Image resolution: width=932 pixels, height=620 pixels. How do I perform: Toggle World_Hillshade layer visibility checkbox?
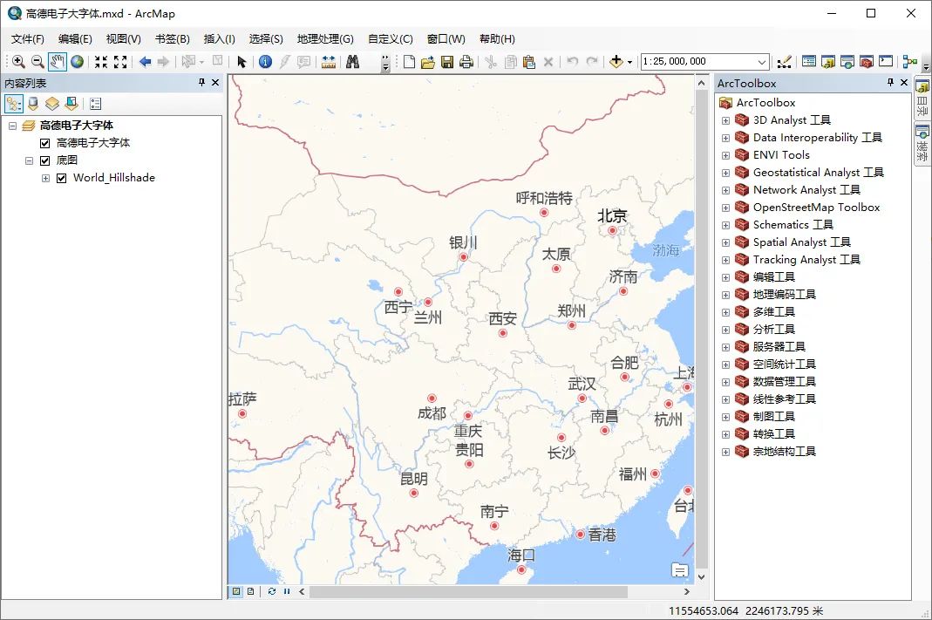coord(61,179)
